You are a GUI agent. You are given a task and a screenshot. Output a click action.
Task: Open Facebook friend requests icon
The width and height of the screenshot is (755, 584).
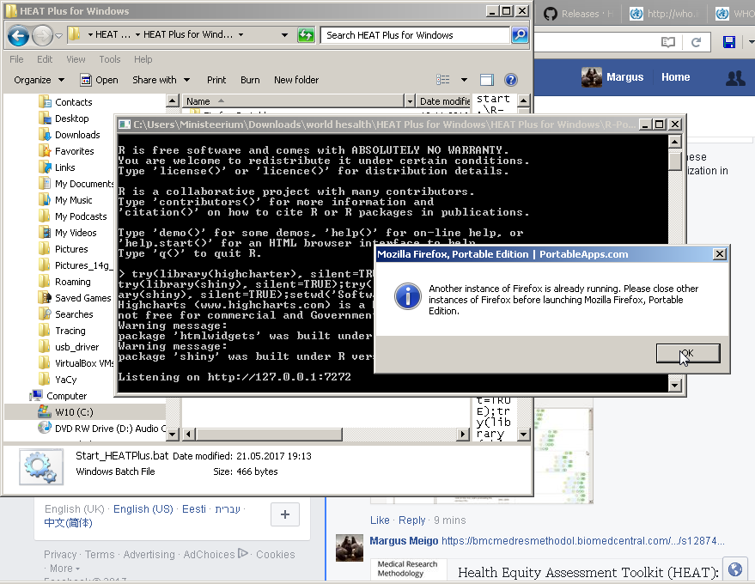[735, 77]
